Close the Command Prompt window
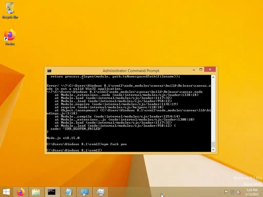Image resolution: width=263 pixels, height=197 pixels. [x=210, y=69]
